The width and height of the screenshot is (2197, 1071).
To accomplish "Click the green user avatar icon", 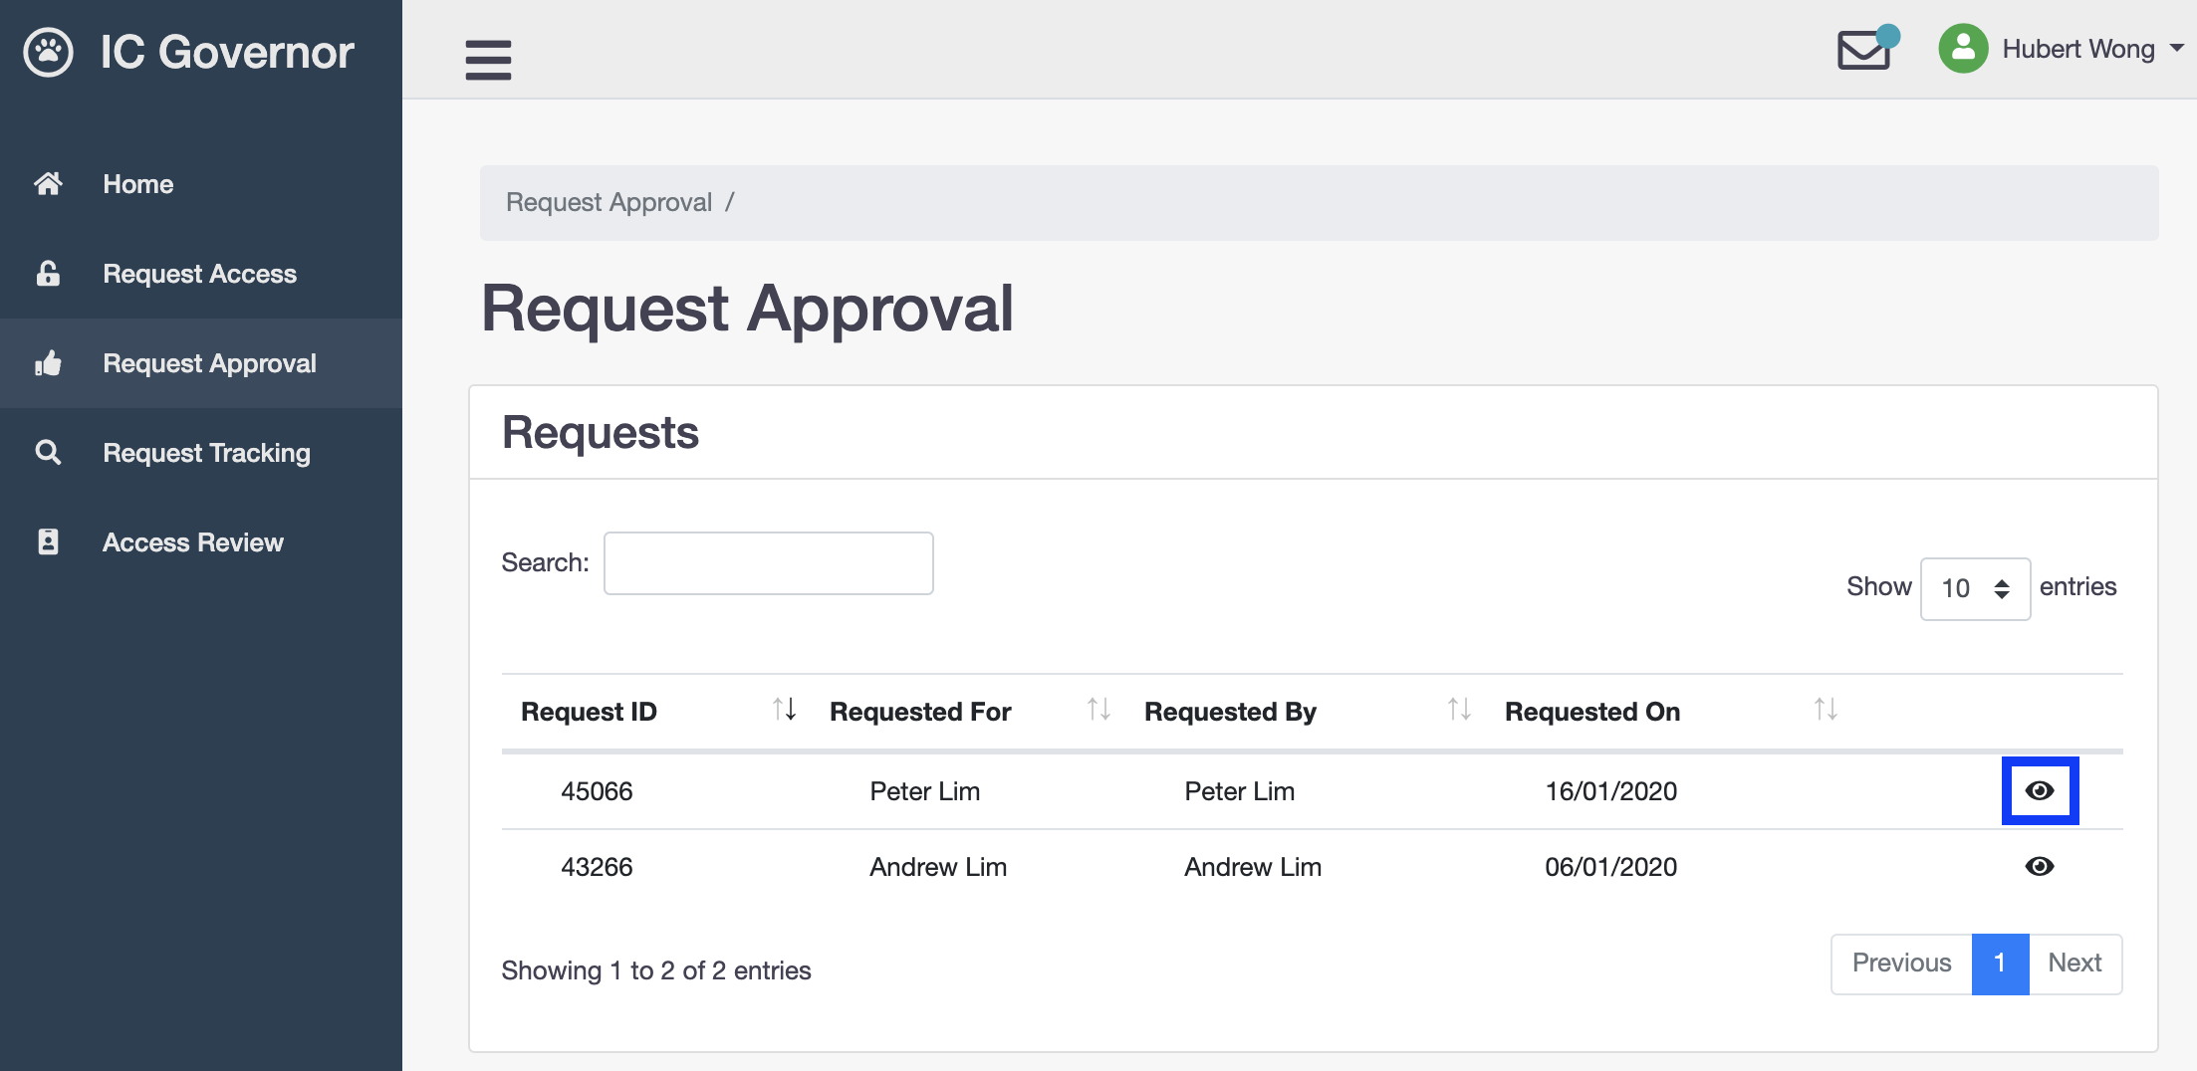I will pos(1963,49).
